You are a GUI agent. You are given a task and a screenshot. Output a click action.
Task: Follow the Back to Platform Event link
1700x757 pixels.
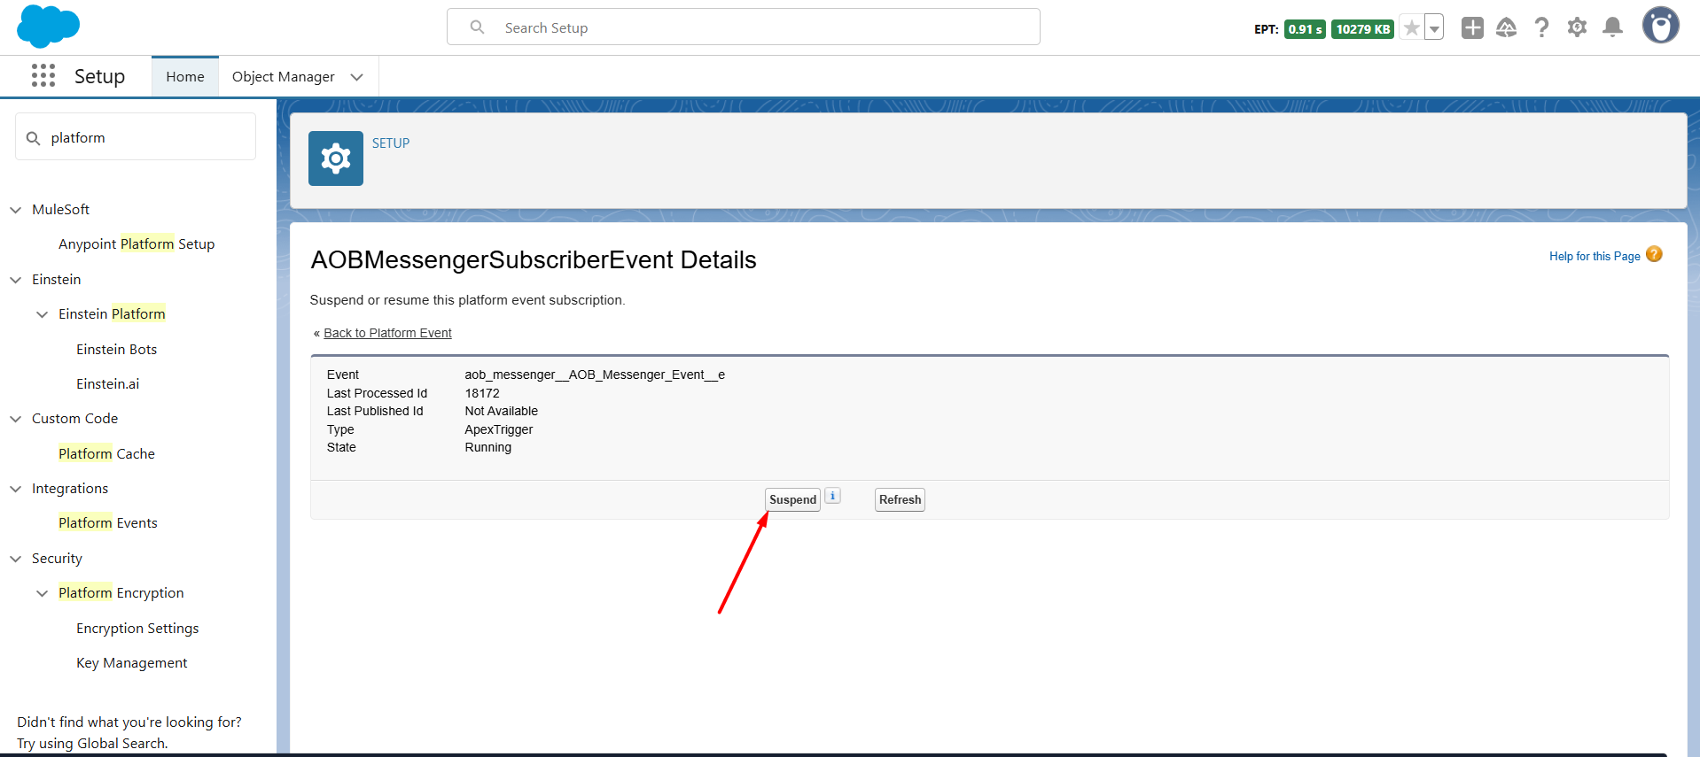coord(387,333)
